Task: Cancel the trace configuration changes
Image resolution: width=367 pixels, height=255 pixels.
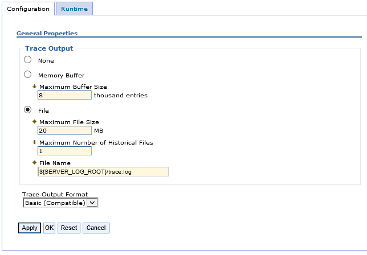Action: pos(96,228)
